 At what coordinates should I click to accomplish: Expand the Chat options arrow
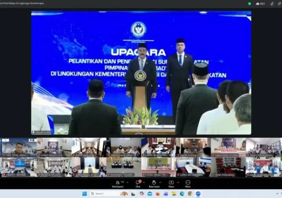144,182
